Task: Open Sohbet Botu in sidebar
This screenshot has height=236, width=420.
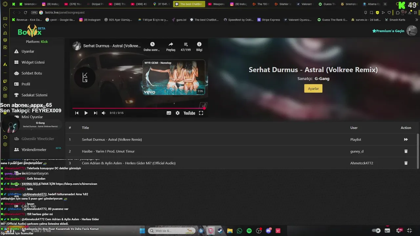Action: click(x=31, y=73)
